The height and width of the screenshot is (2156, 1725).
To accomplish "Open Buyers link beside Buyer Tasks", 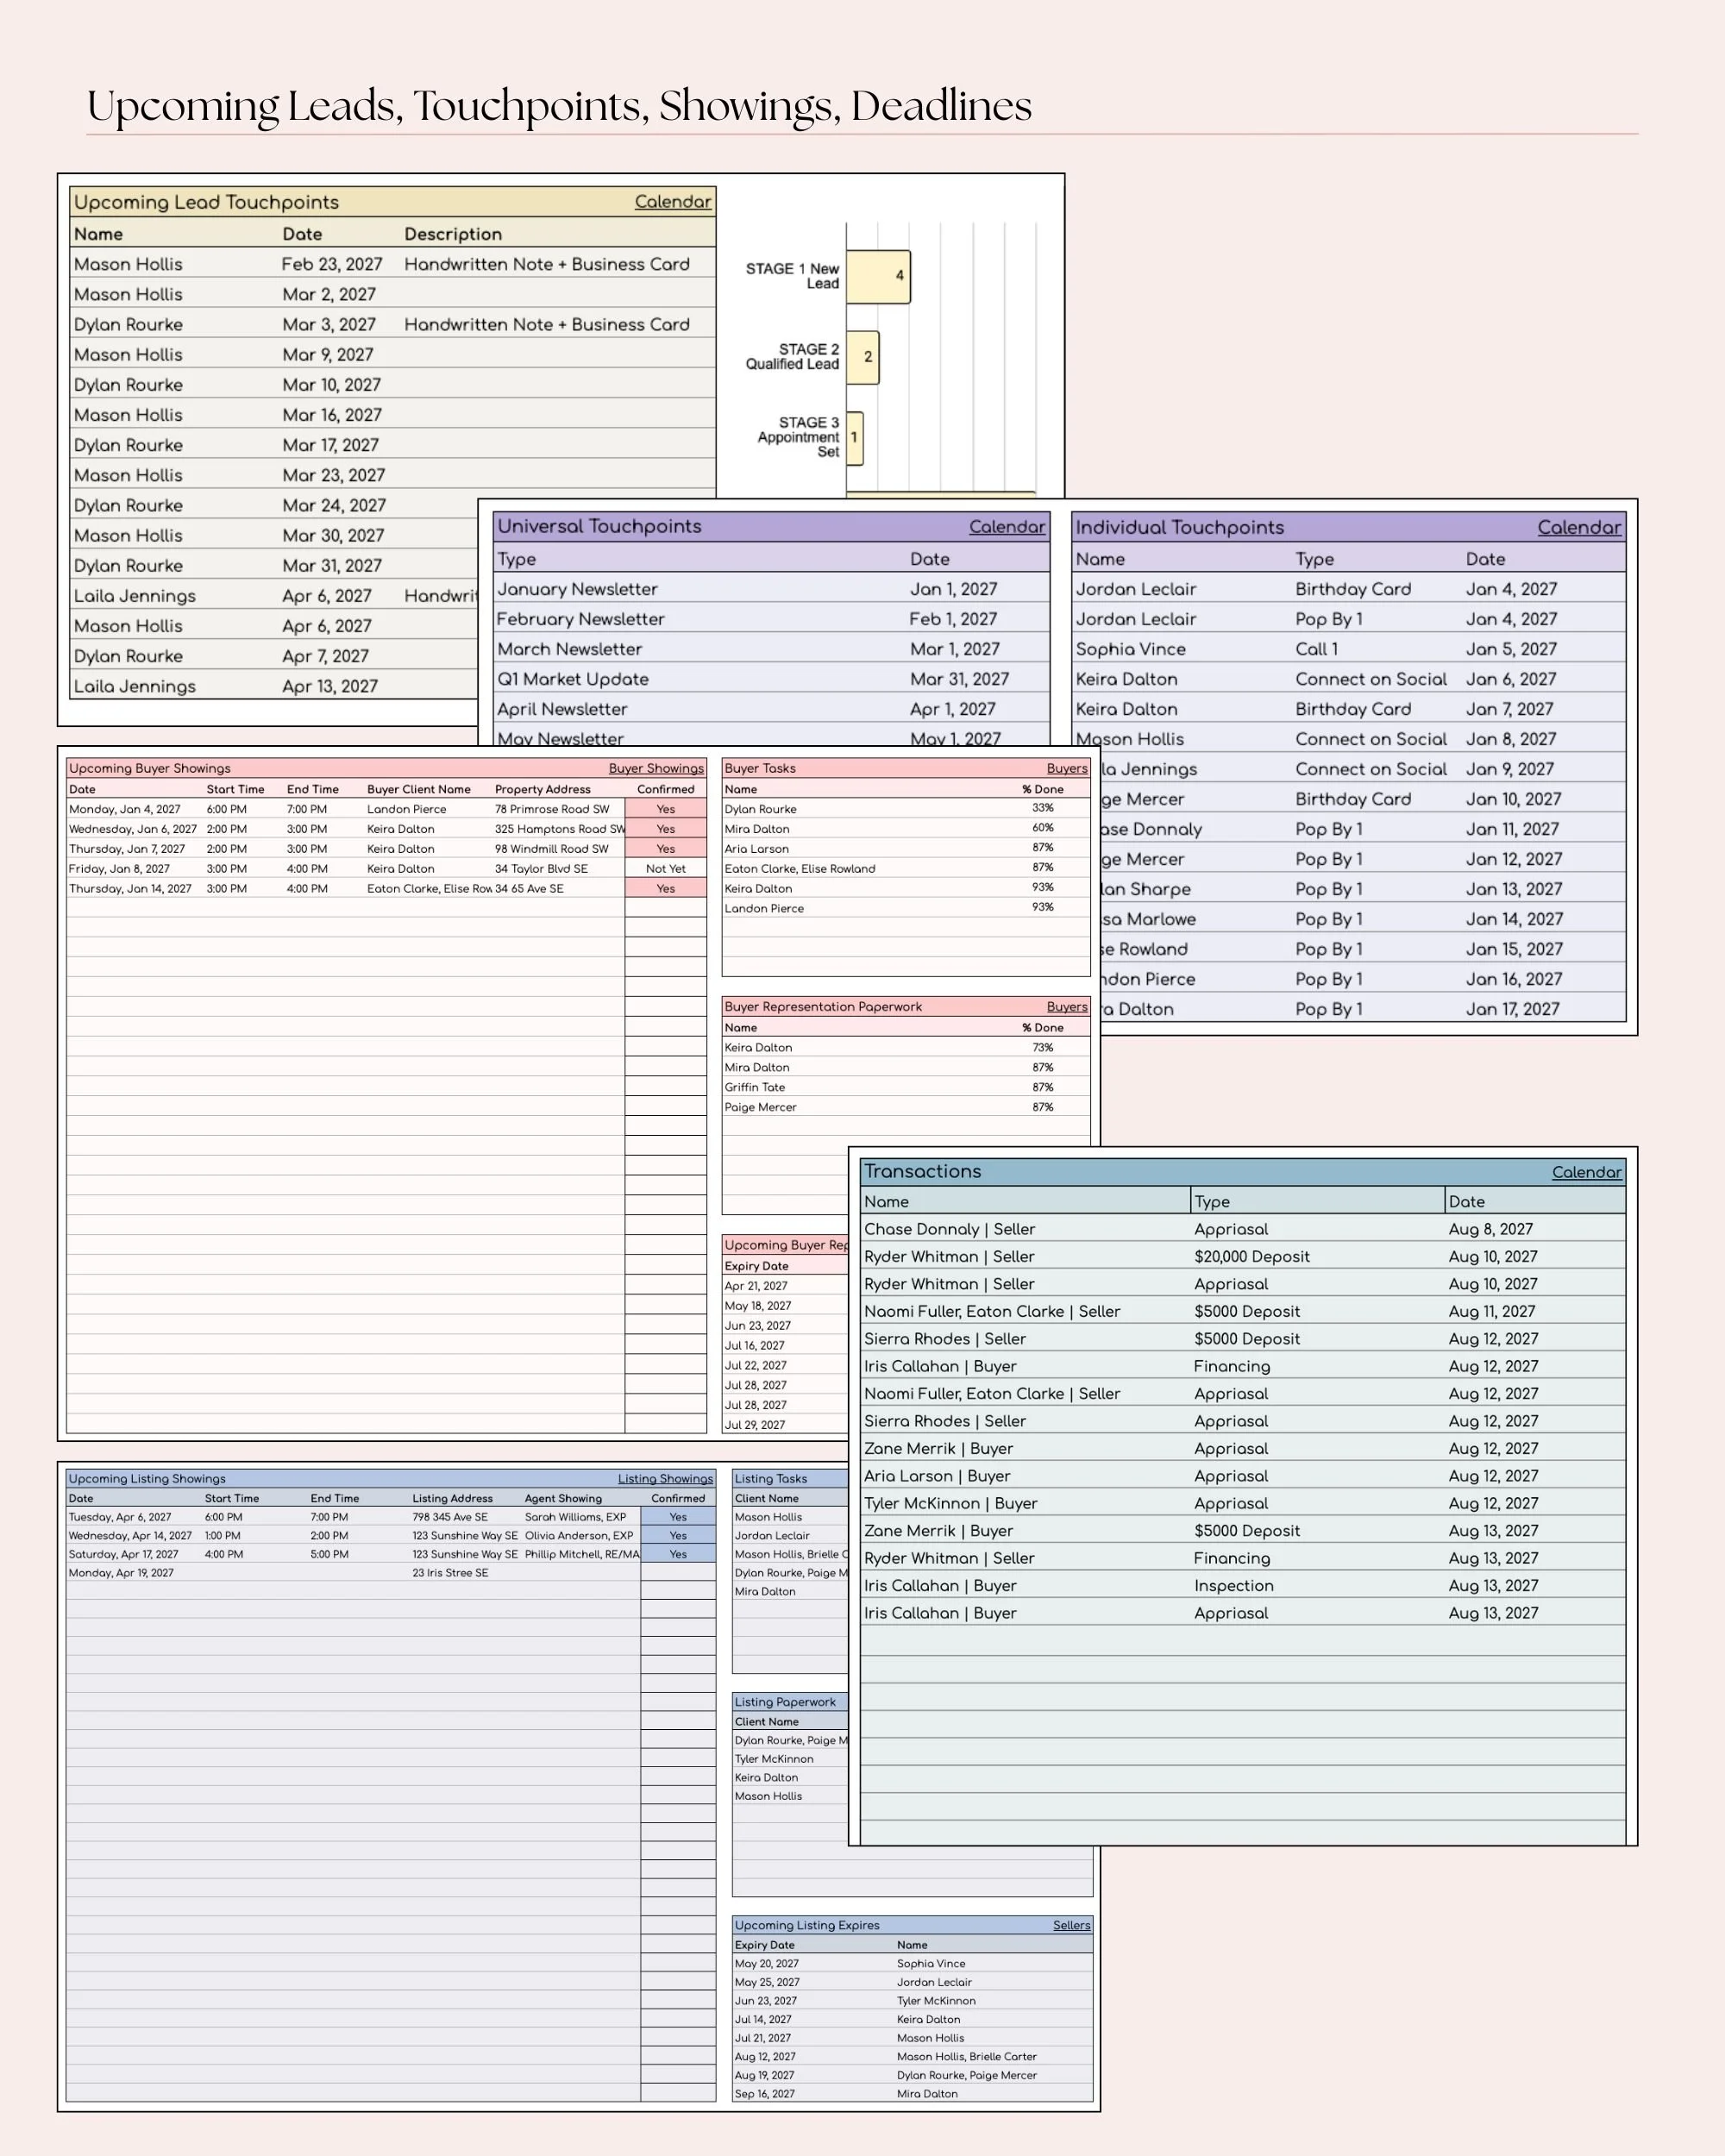I will [x=1066, y=768].
